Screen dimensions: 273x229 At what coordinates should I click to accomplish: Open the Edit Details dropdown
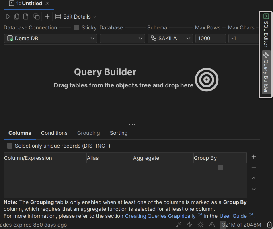(x=76, y=17)
